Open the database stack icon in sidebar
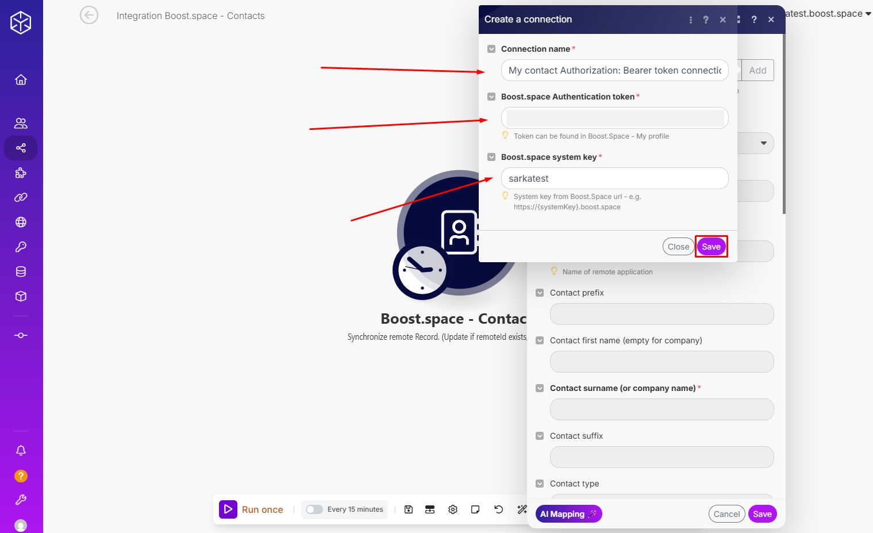The image size is (873, 533). [21, 271]
